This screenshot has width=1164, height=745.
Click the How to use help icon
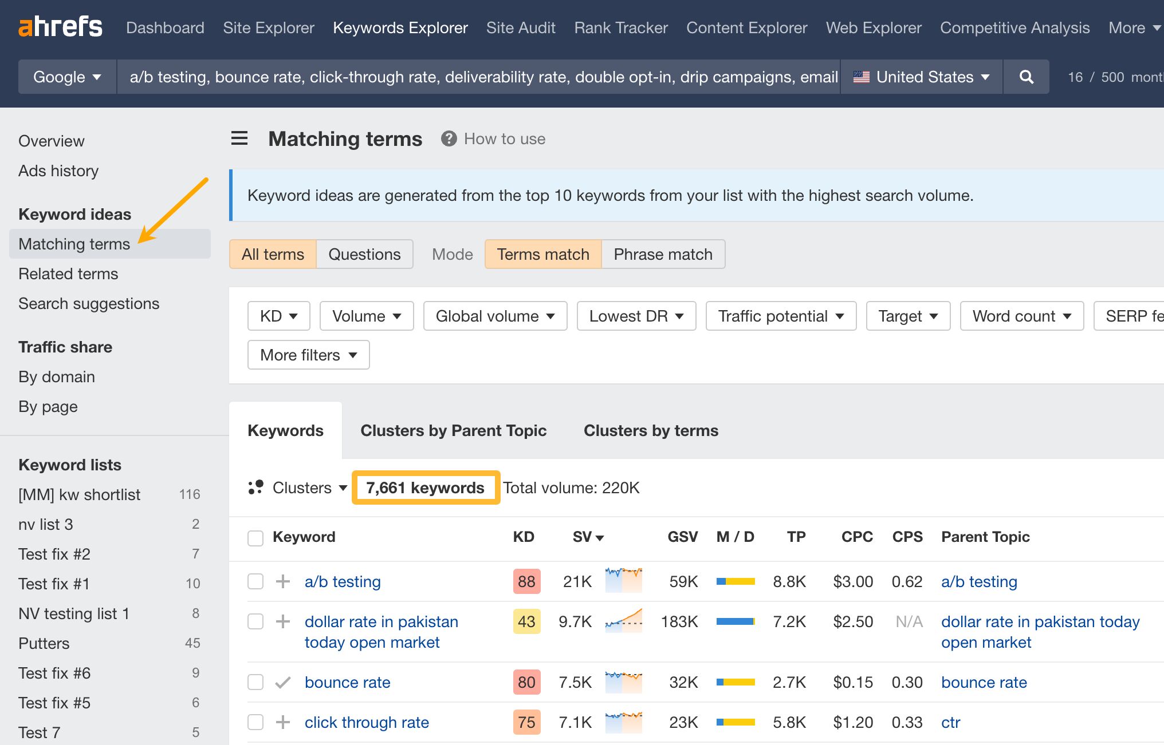click(449, 138)
